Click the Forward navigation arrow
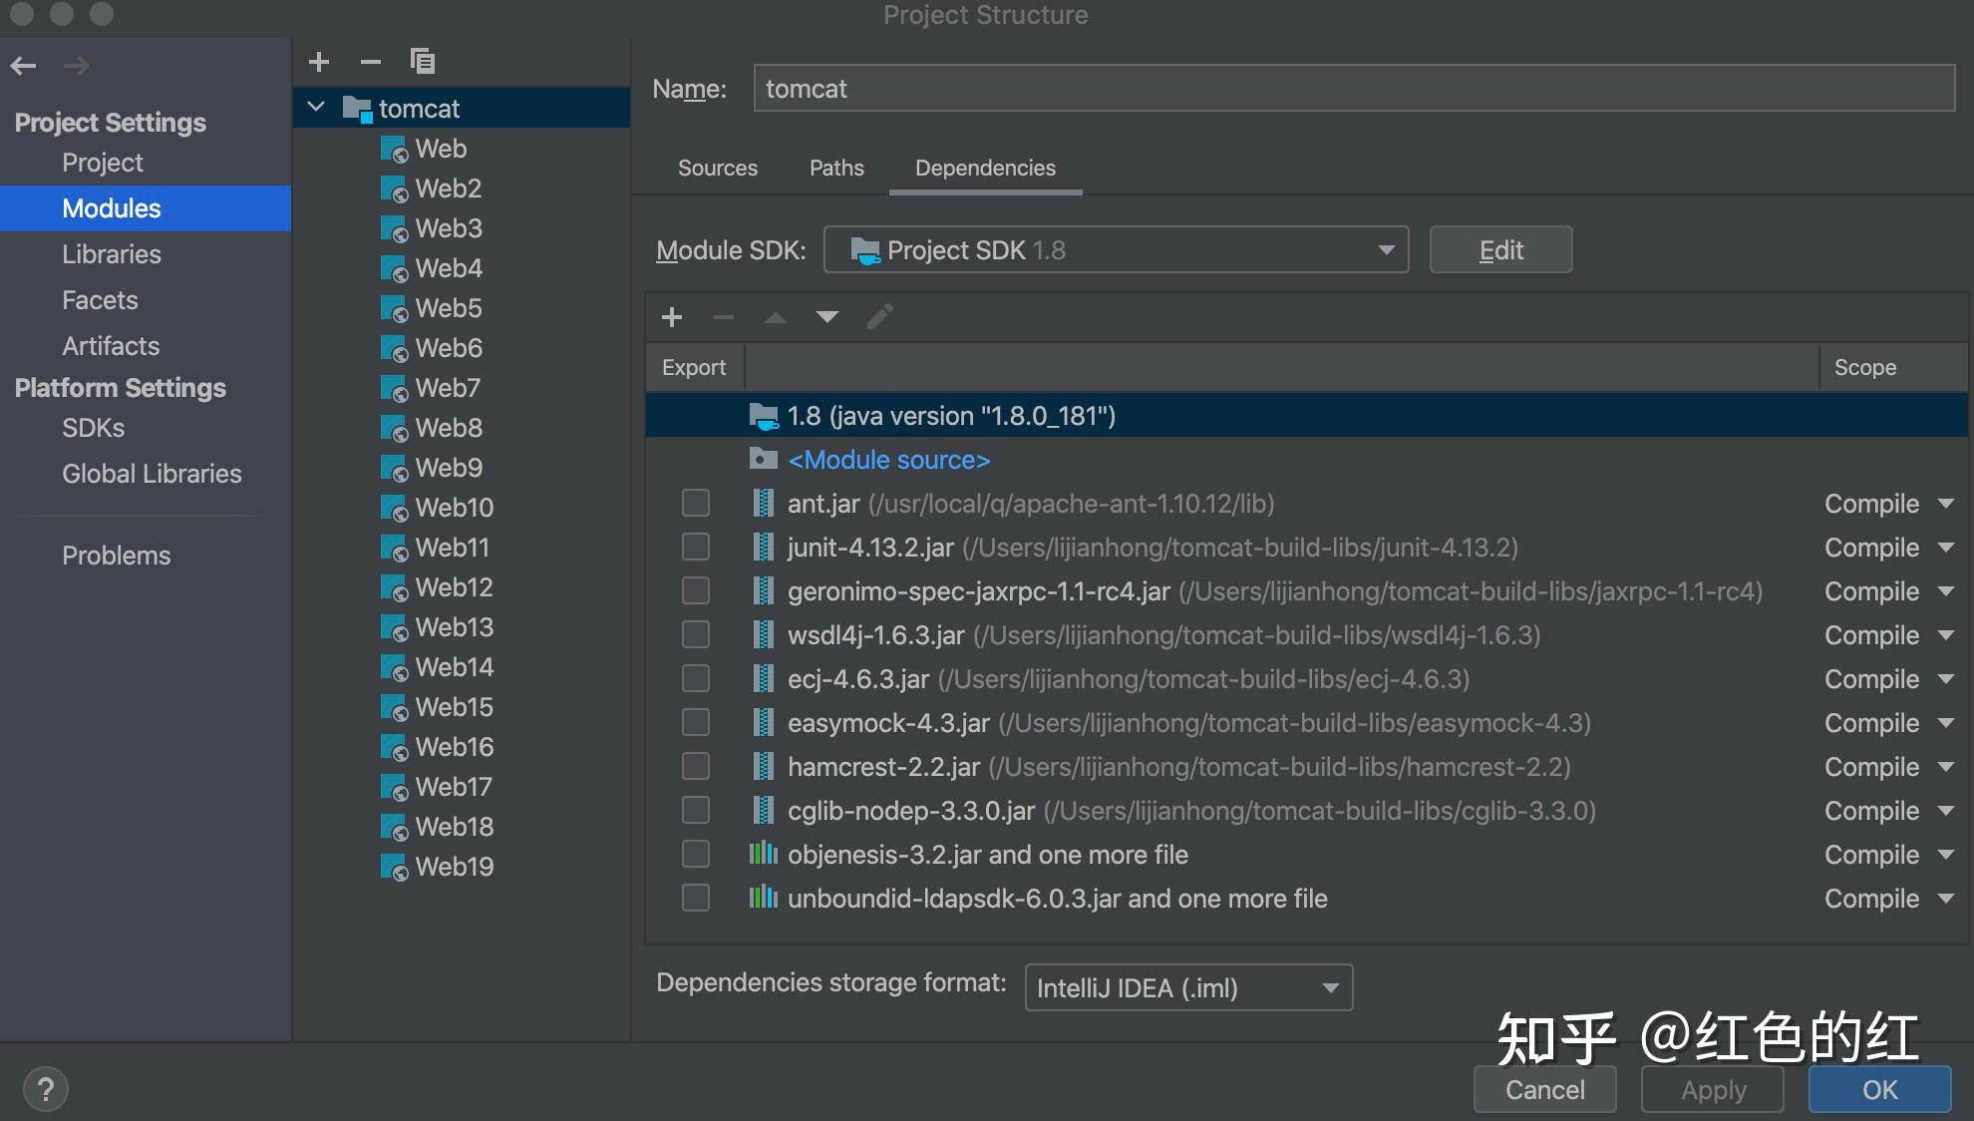This screenshot has width=1974, height=1121. click(x=76, y=66)
